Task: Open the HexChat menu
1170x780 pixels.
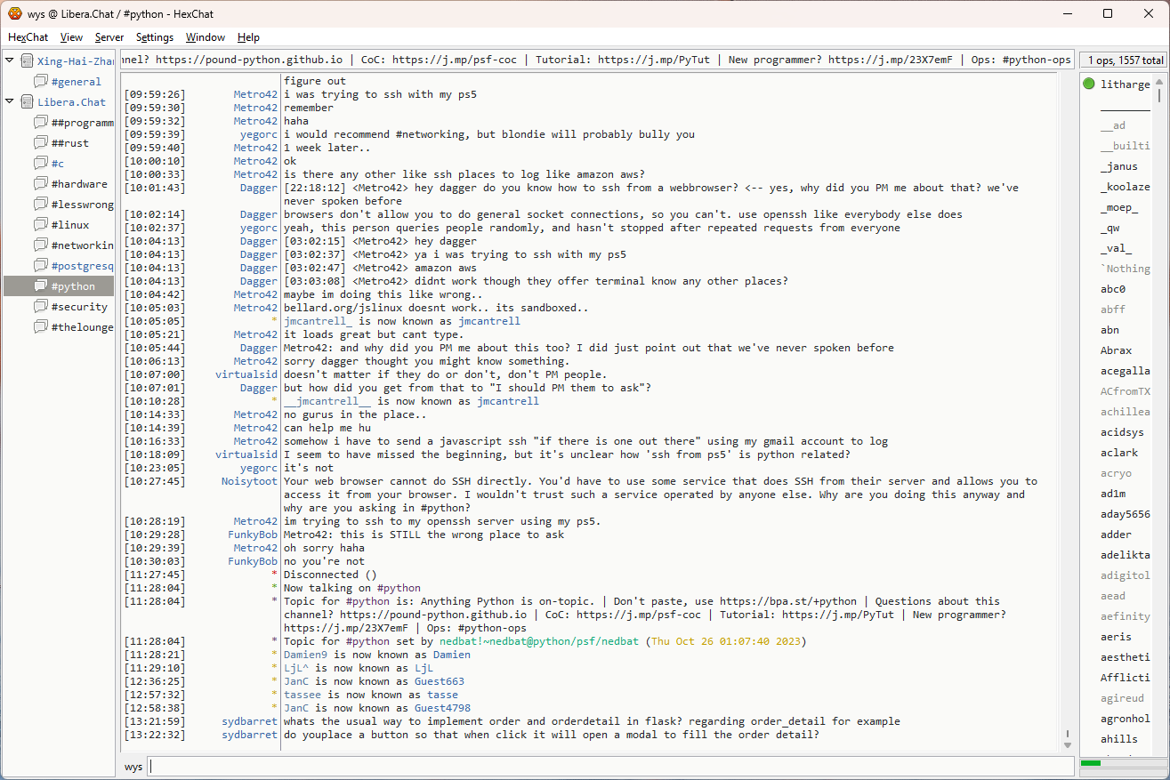Action: (x=28, y=37)
